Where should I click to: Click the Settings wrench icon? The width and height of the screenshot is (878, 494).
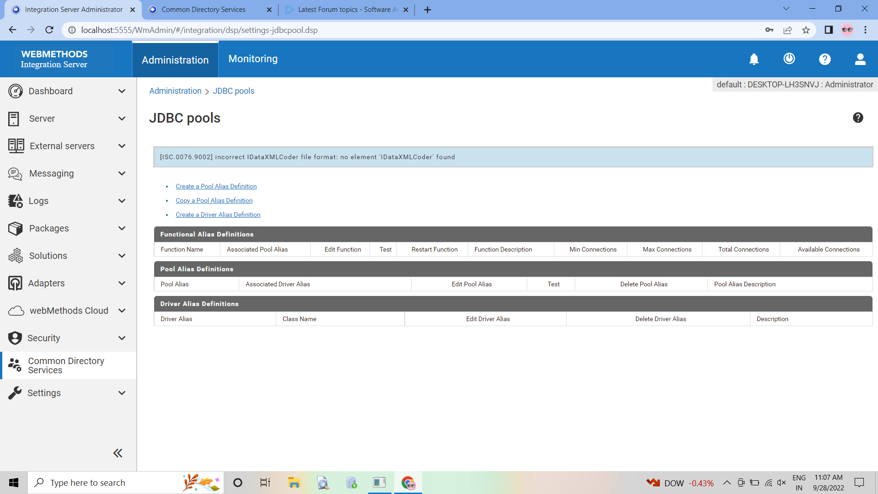[x=15, y=393]
